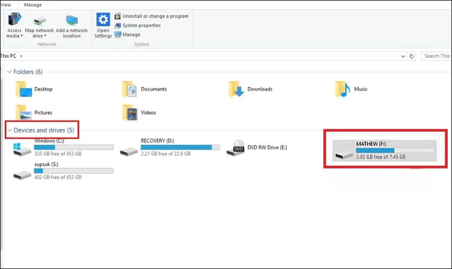Click Manage in the System ribbon group
Image resolution: width=452 pixels, height=269 pixels.
click(127, 34)
